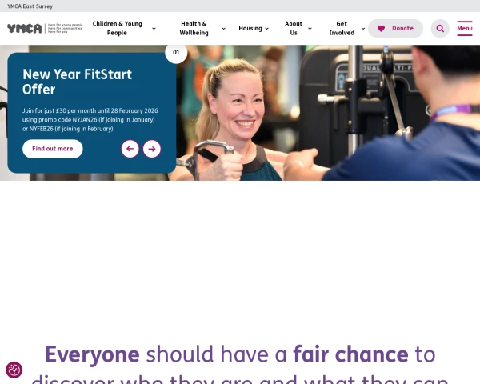Advance to next slide arrow
The width and height of the screenshot is (480, 384).
[152, 149]
